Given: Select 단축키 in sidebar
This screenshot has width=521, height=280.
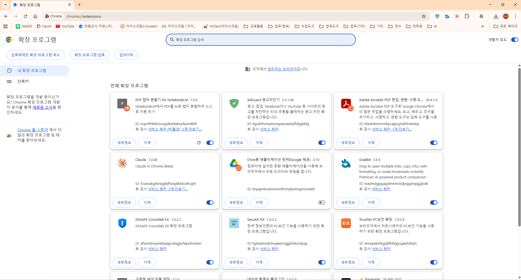Looking at the screenshot, I should [34, 82].
